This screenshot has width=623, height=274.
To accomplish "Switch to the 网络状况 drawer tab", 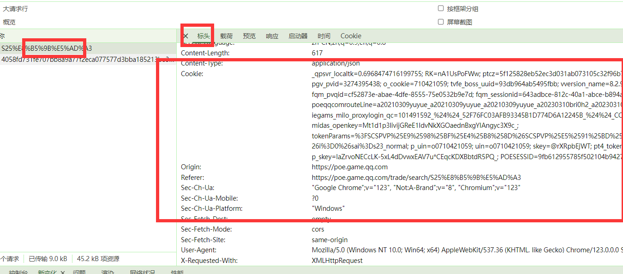I will [142, 272].
